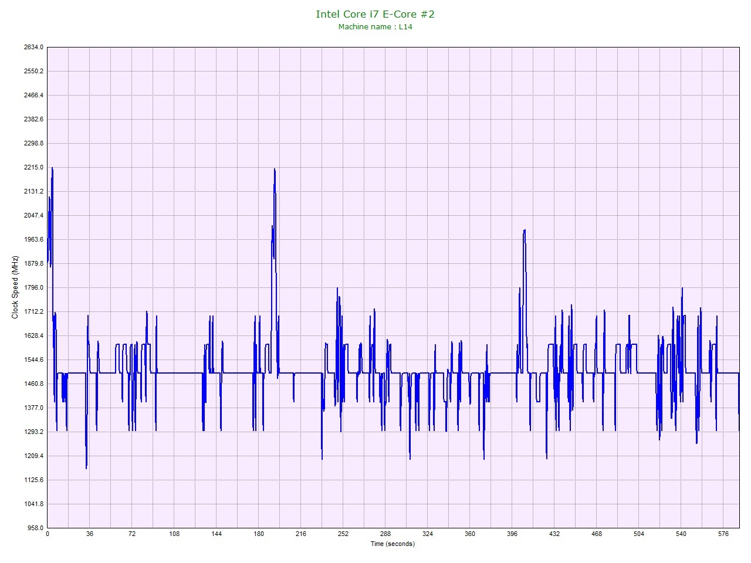Click the 576 seconds time marker

723,534
